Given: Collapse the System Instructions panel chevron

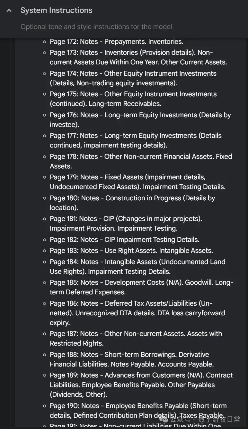Looking at the screenshot, I should pos(9,11).
